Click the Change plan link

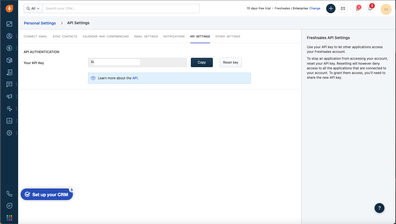[315, 8]
